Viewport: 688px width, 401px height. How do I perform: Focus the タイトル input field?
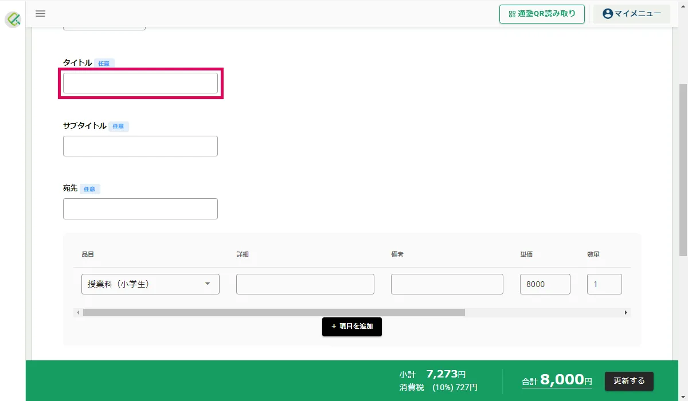pos(140,83)
